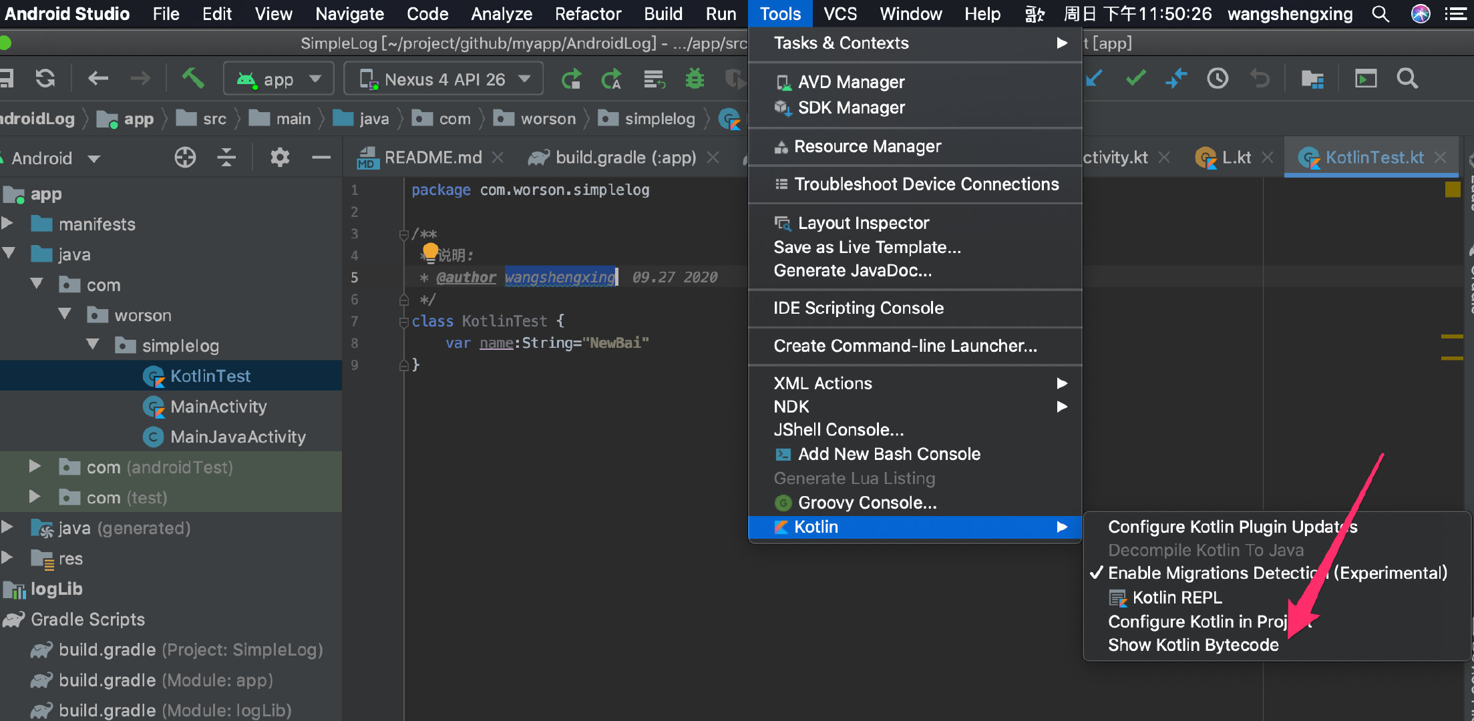Open the Nexus 4 API 26 device dropdown
The image size is (1474, 721).
click(443, 79)
